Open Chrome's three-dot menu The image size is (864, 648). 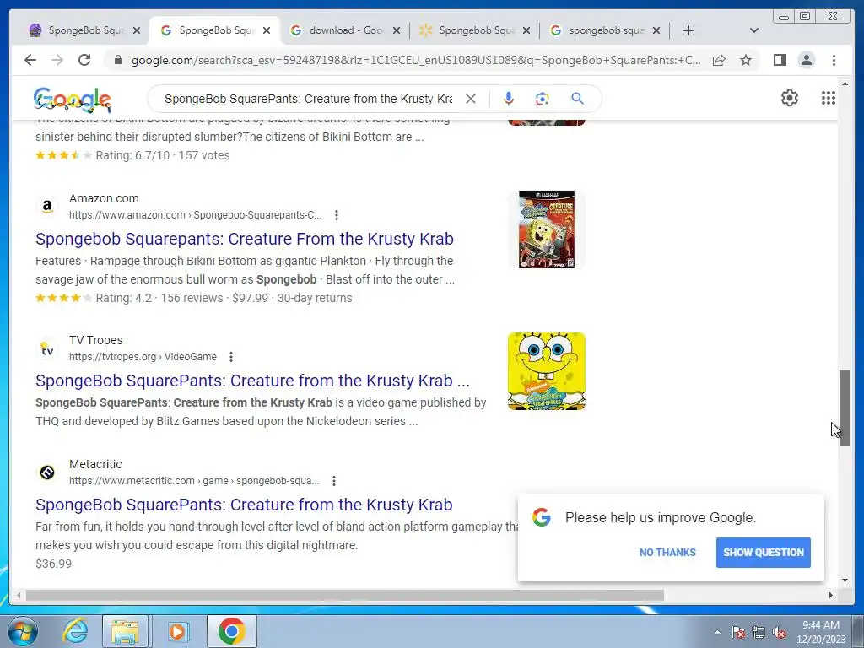click(834, 60)
